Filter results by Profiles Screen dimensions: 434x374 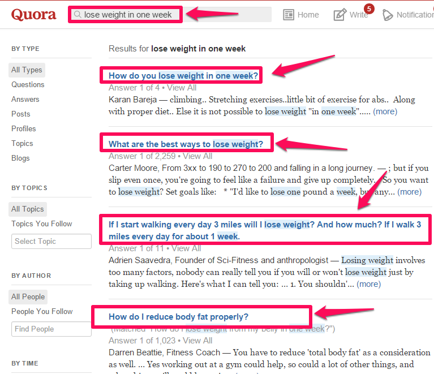(x=24, y=129)
